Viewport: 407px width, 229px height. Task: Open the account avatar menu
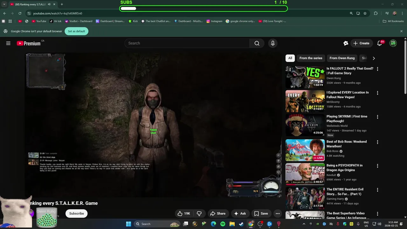(x=393, y=43)
